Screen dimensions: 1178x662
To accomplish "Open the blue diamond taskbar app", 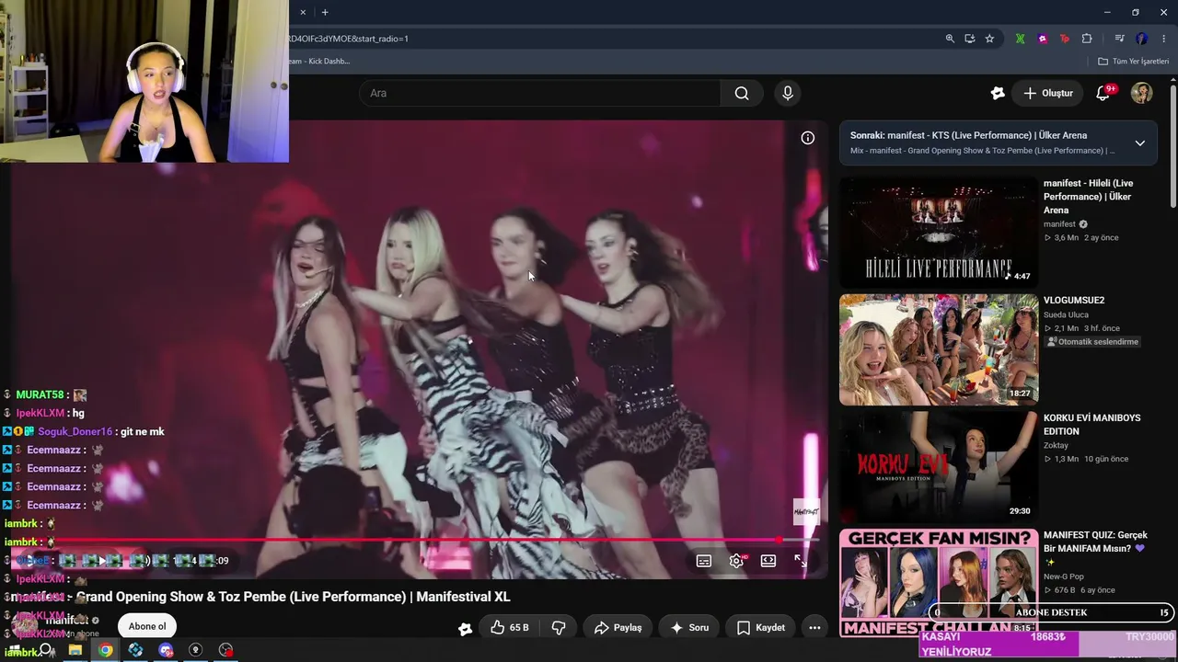I will (135, 650).
